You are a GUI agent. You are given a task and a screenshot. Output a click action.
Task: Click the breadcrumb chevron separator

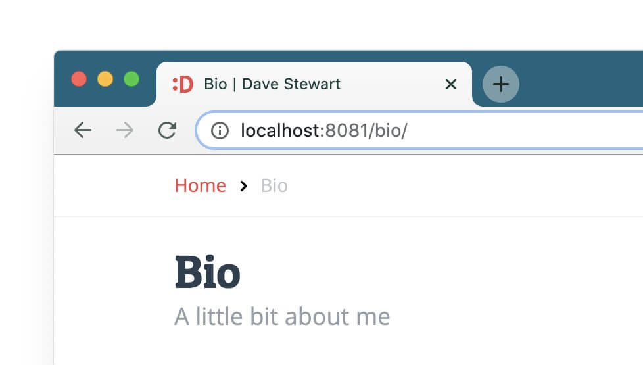[244, 186]
